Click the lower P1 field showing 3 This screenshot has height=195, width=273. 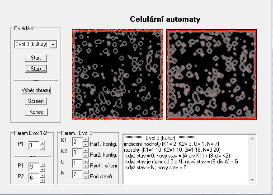coord(33,167)
